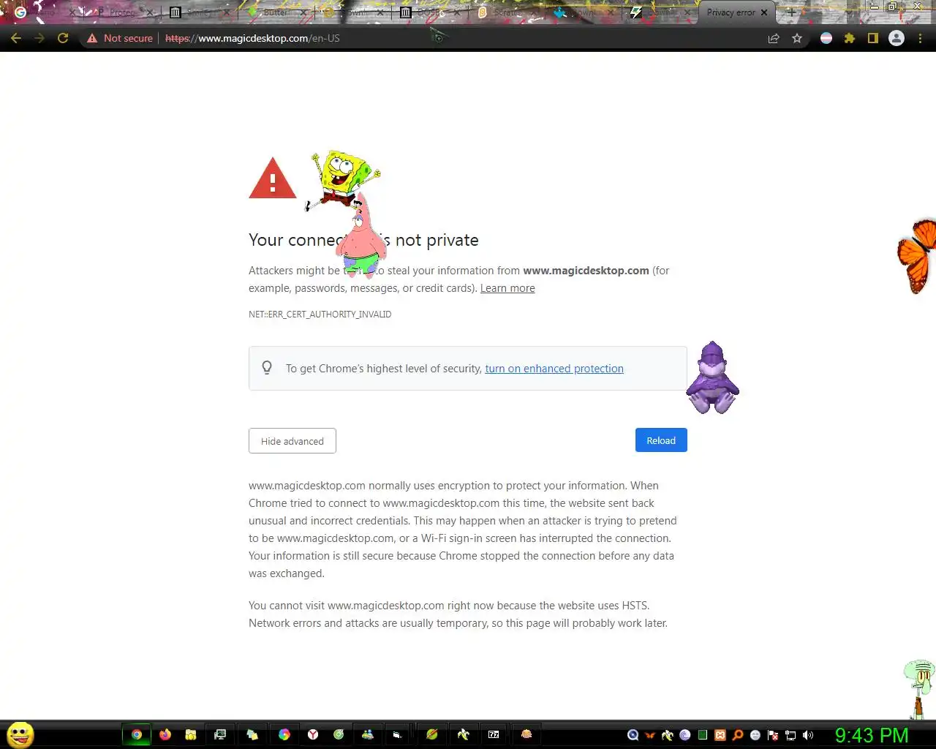Screen dimensions: 936x749
Task: Open Google Chrome from the taskbar
Action: tap(137, 734)
